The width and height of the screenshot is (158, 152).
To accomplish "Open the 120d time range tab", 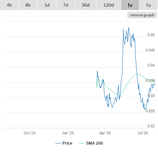I will click(109, 5).
